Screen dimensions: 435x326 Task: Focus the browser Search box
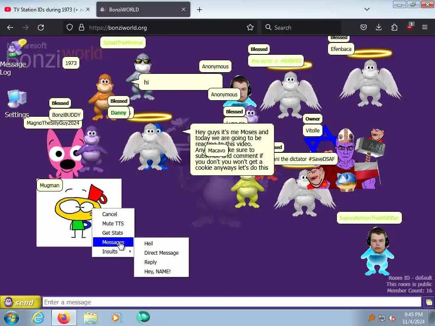pyautogui.click(x=301, y=28)
